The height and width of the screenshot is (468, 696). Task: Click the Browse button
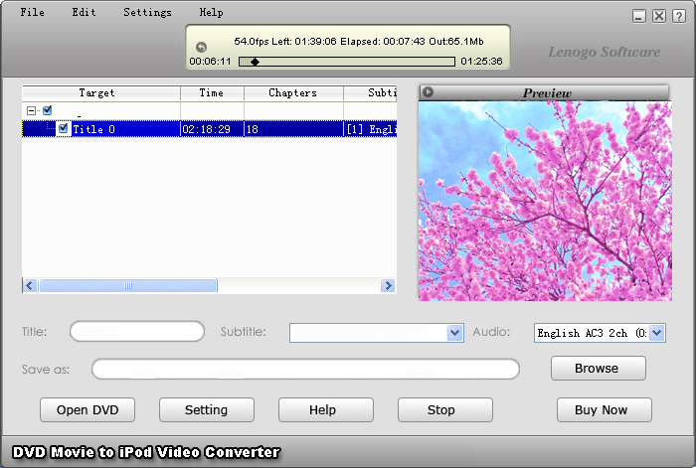pos(598,369)
